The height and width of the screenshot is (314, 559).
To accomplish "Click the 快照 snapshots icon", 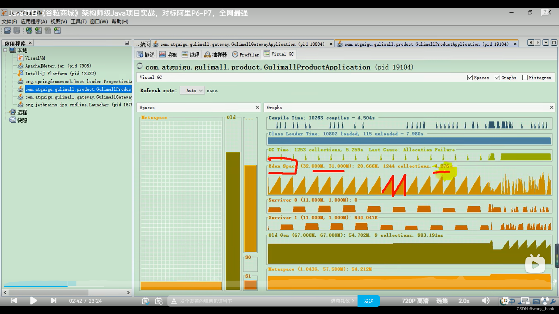I will tap(13, 120).
